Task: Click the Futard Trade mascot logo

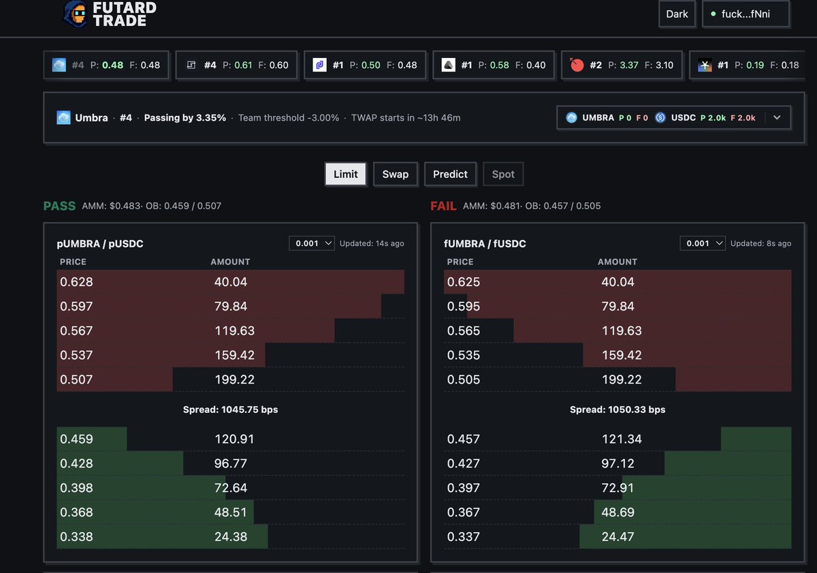Action: [x=74, y=14]
